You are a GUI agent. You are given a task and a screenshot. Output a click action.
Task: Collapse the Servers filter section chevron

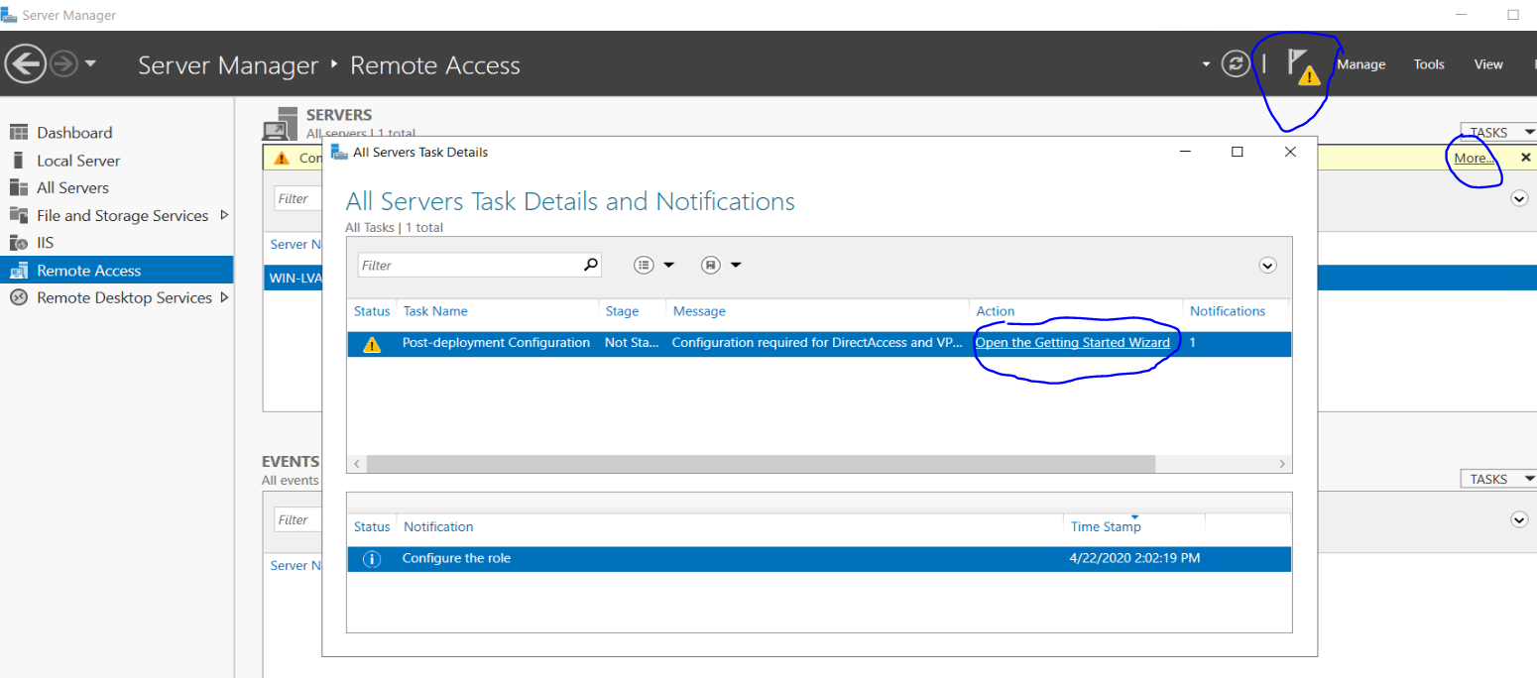point(1519,198)
